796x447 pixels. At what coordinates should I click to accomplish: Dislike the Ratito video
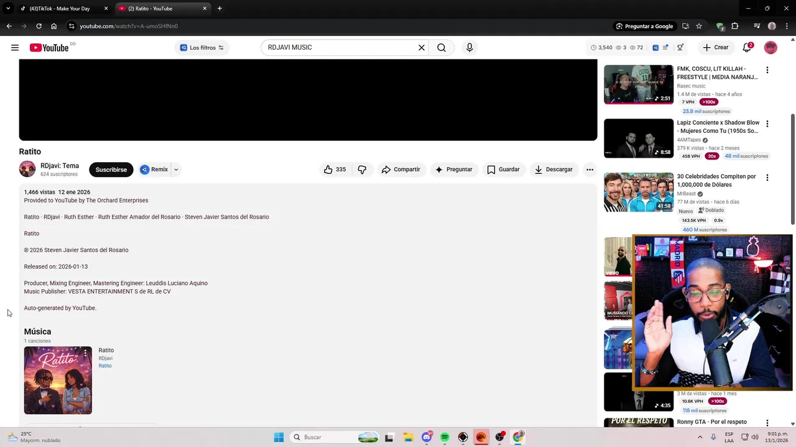click(362, 169)
